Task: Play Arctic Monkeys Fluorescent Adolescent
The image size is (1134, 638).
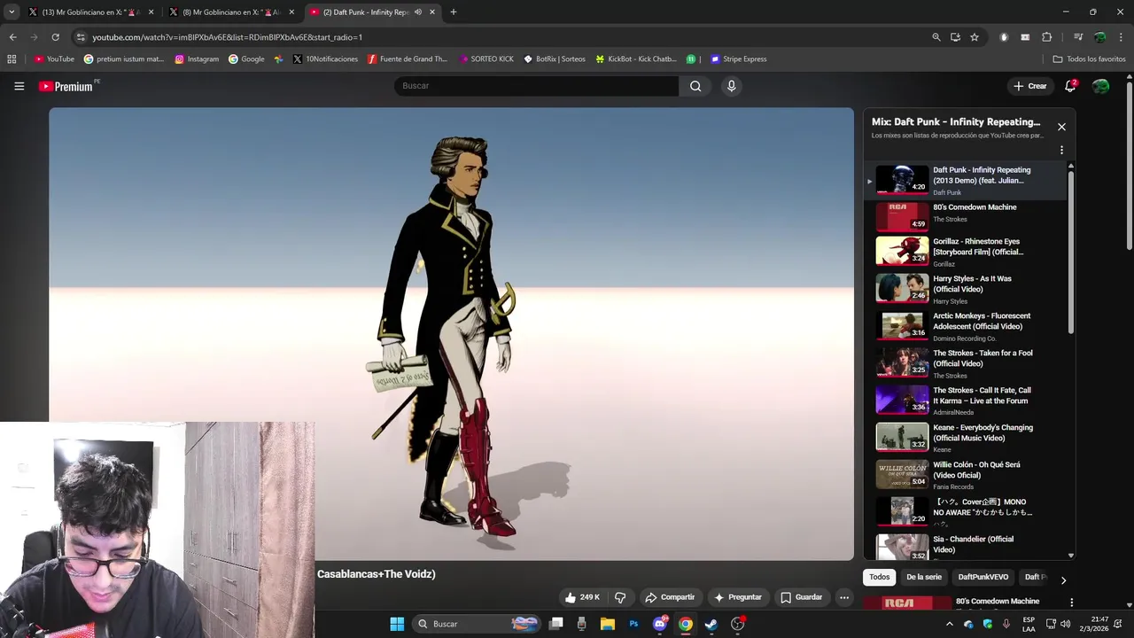Action: pos(967,326)
